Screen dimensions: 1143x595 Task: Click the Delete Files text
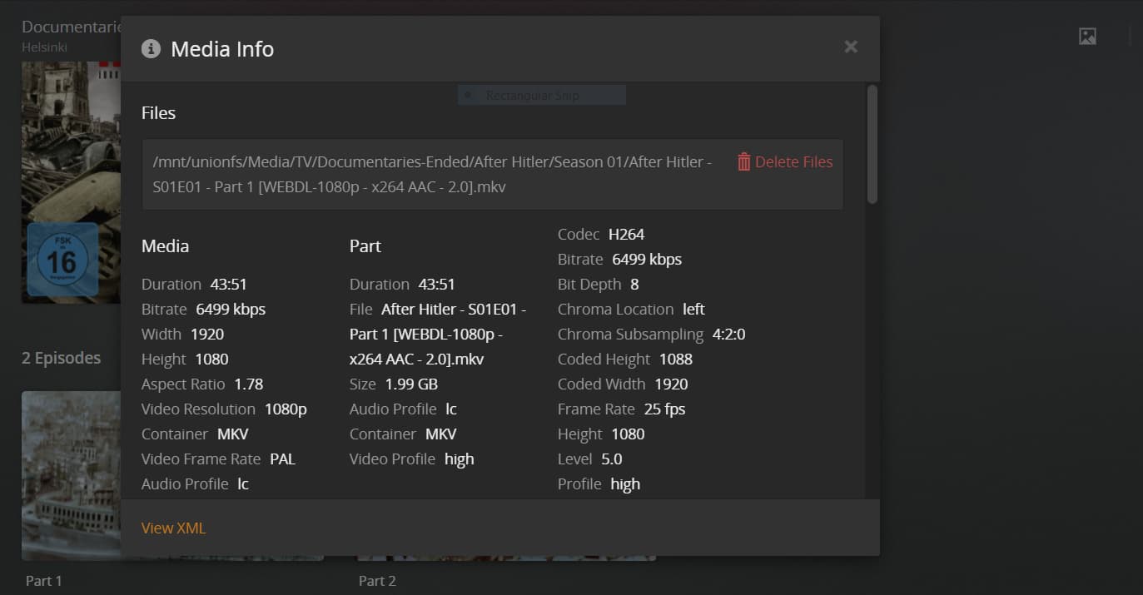793,162
